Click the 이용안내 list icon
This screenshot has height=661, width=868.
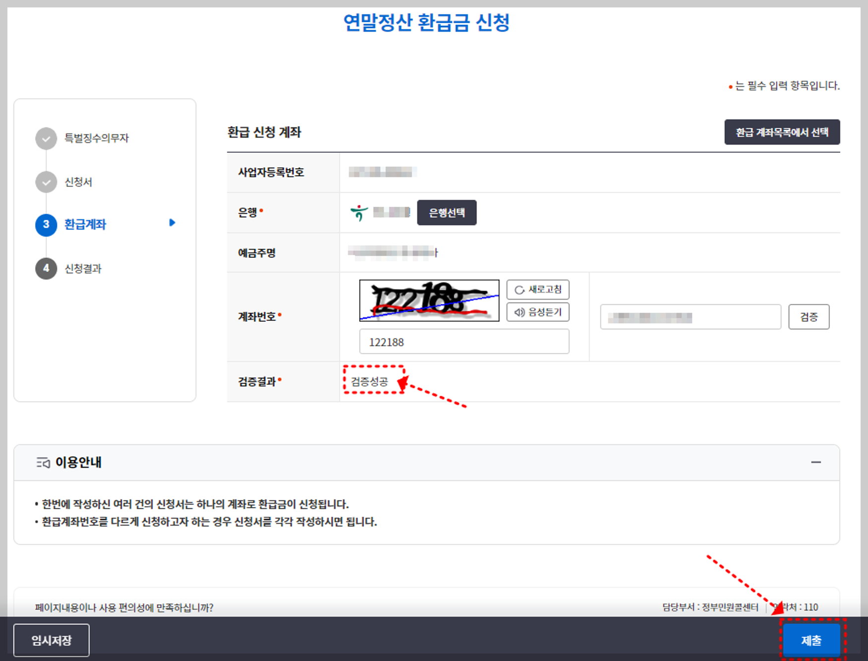pos(43,463)
